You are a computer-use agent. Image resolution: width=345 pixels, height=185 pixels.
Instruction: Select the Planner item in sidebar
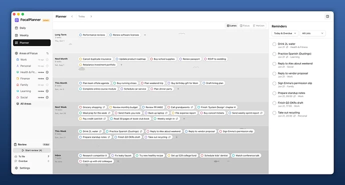click(31, 42)
